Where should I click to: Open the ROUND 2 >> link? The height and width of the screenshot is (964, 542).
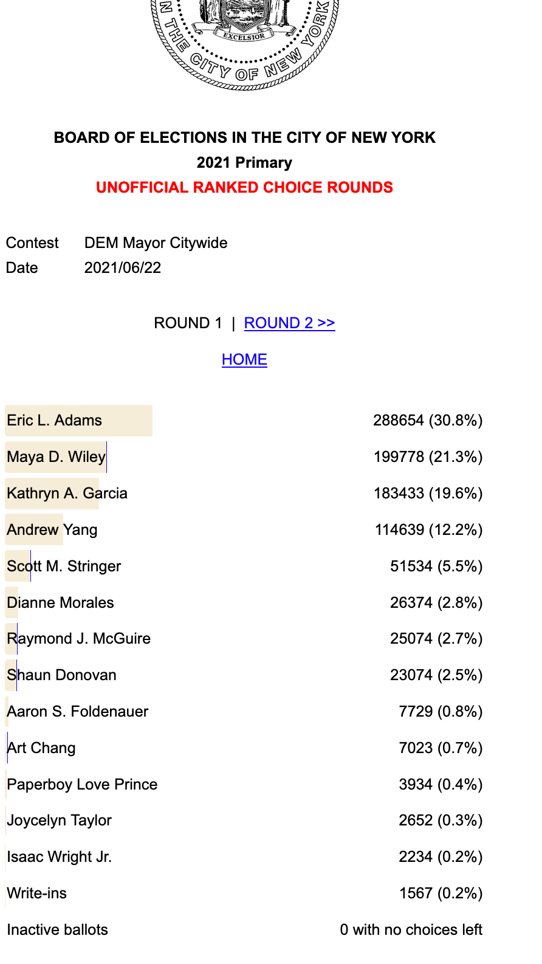coord(289,323)
